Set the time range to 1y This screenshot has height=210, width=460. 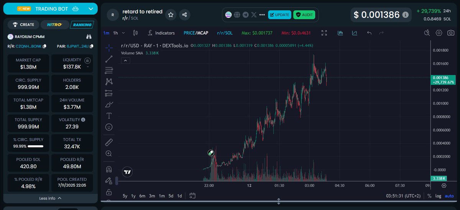coord(133,196)
